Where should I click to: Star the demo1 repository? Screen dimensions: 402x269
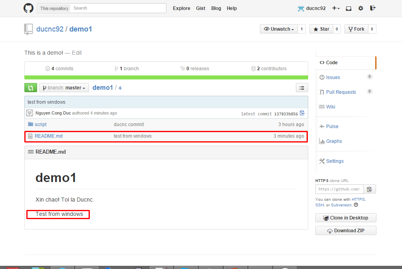click(x=321, y=29)
